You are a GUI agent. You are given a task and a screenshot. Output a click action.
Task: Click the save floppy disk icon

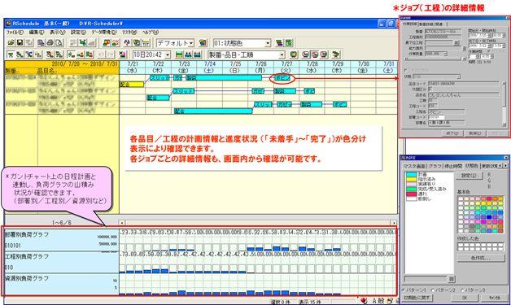coord(20,42)
